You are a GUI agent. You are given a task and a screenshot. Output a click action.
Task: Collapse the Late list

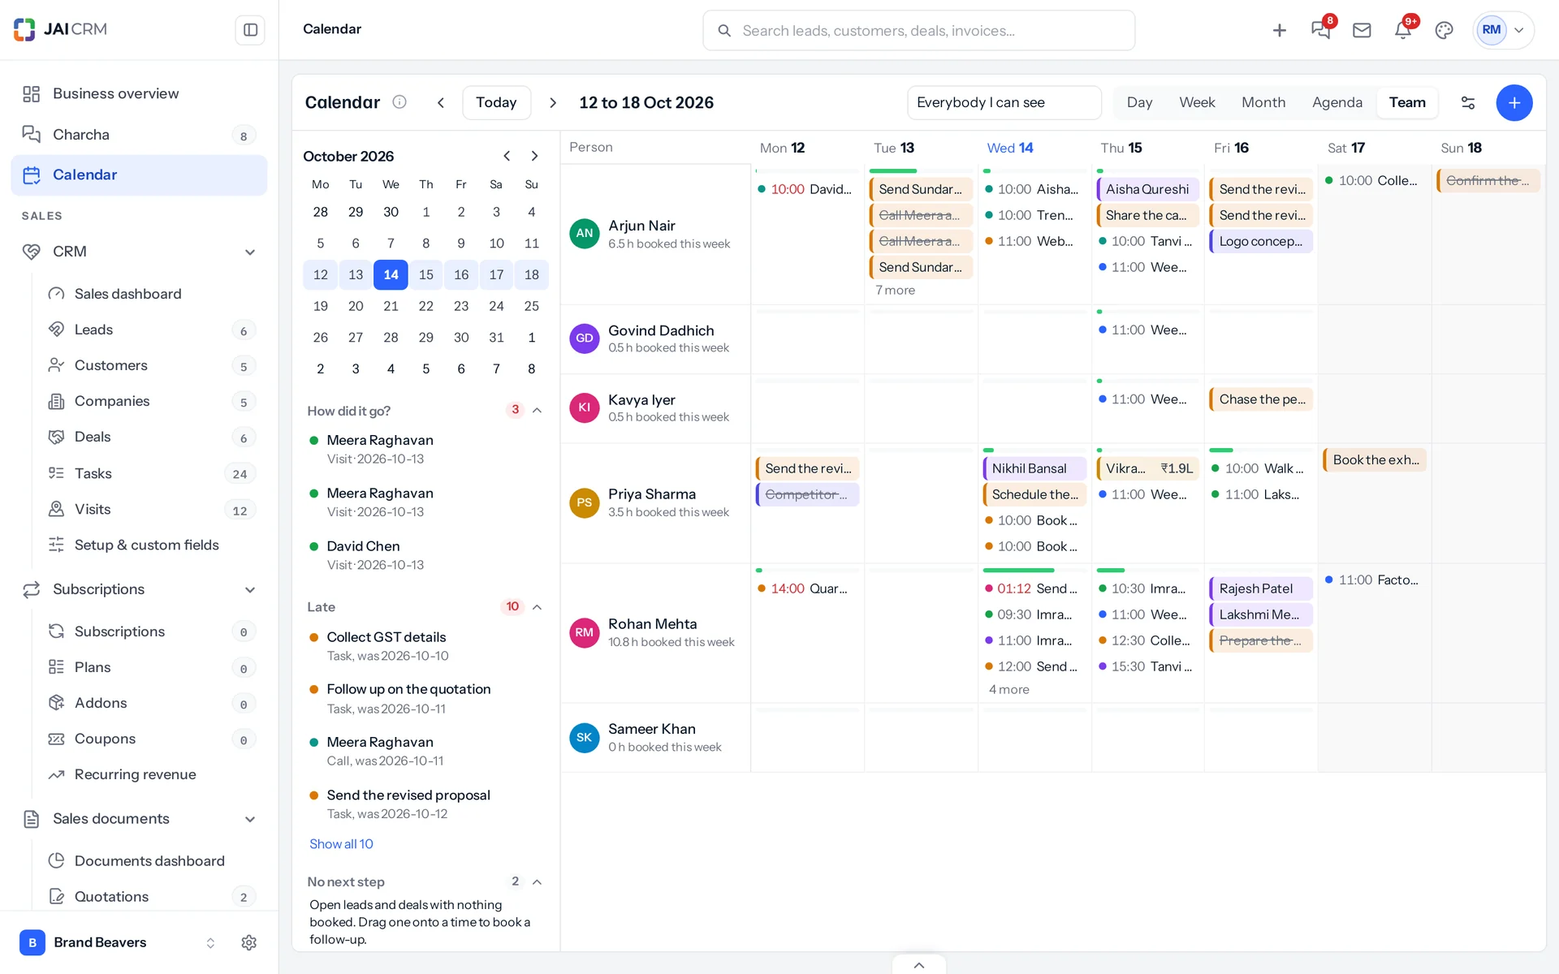pos(537,607)
